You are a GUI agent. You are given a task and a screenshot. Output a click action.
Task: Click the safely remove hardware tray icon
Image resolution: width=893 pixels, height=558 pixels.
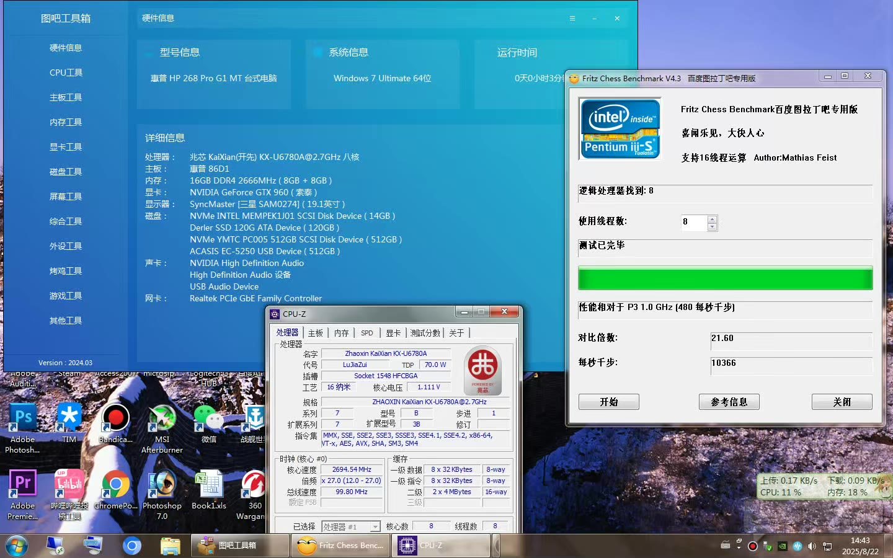coord(768,546)
